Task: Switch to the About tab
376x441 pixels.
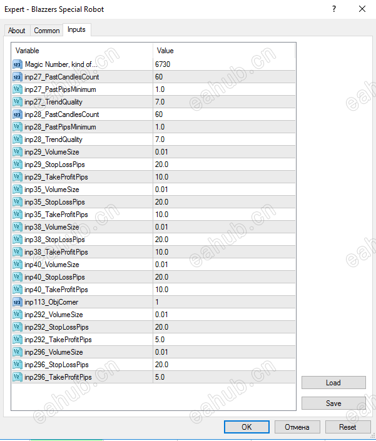Action: tap(17, 31)
